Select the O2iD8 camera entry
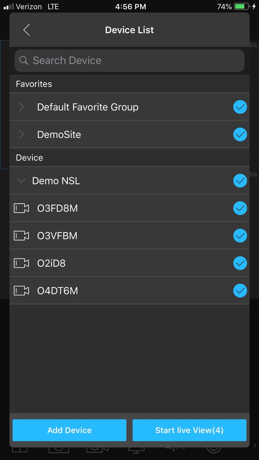 pos(129,263)
